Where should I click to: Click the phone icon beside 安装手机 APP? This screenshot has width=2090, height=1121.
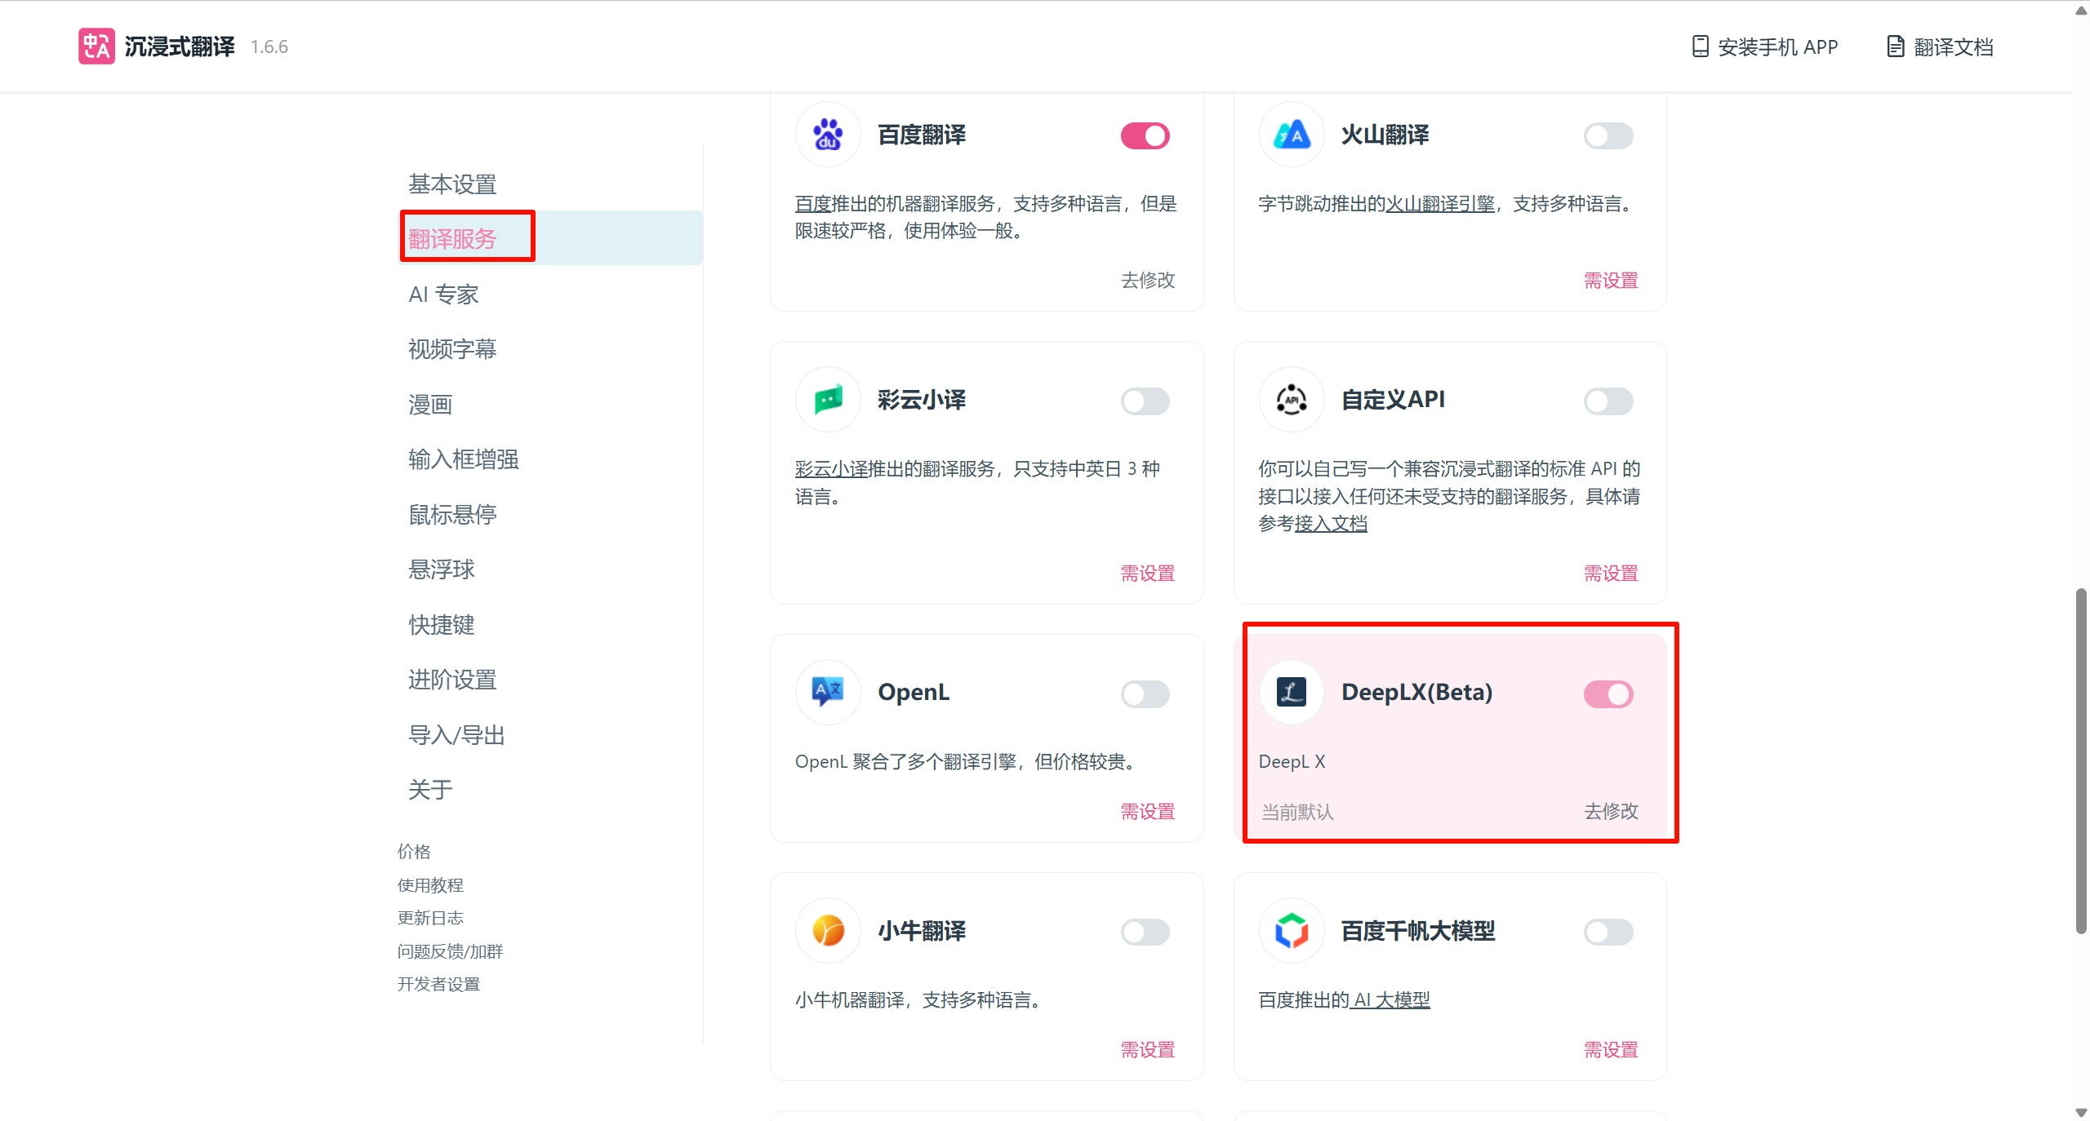point(1700,47)
